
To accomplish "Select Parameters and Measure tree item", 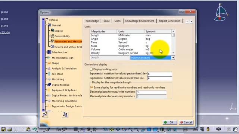I will point(68,41).
